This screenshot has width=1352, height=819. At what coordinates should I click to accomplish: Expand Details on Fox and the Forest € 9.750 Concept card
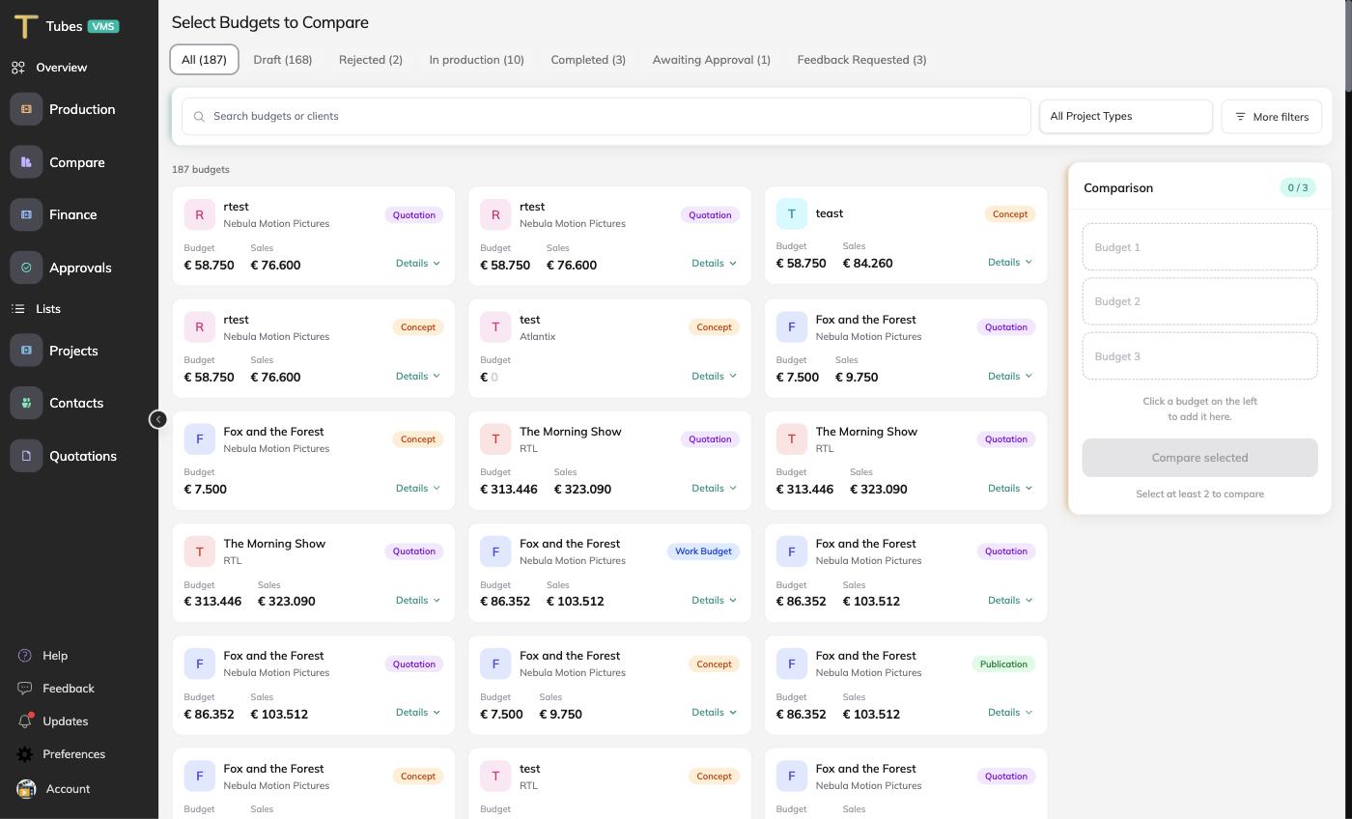714,713
